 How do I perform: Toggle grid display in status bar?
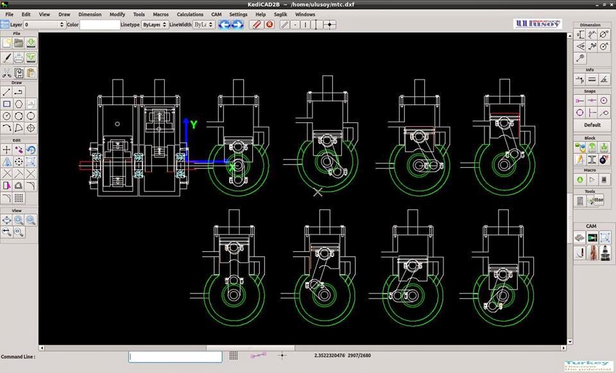pos(234,355)
